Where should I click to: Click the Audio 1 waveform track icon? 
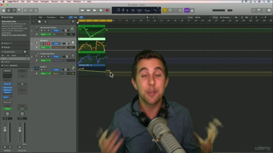pyautogui.click(x=37, y=68)
